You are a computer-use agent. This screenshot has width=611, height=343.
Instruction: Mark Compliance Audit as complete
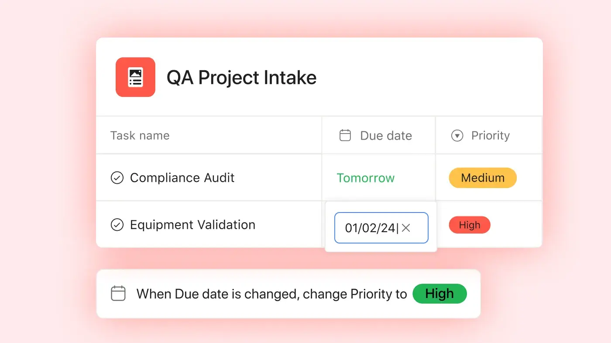pyautogui.click(x=117, y=178)
